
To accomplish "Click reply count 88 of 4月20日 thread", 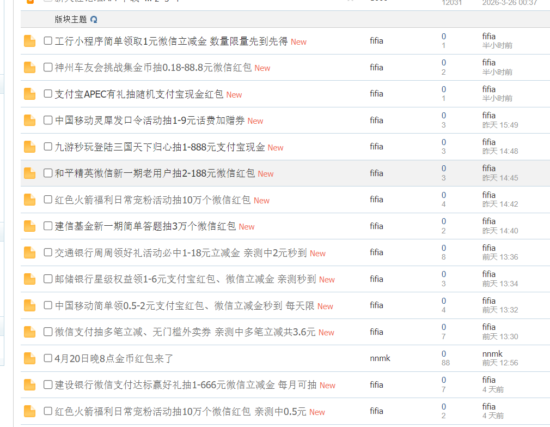I will (445, 362).
